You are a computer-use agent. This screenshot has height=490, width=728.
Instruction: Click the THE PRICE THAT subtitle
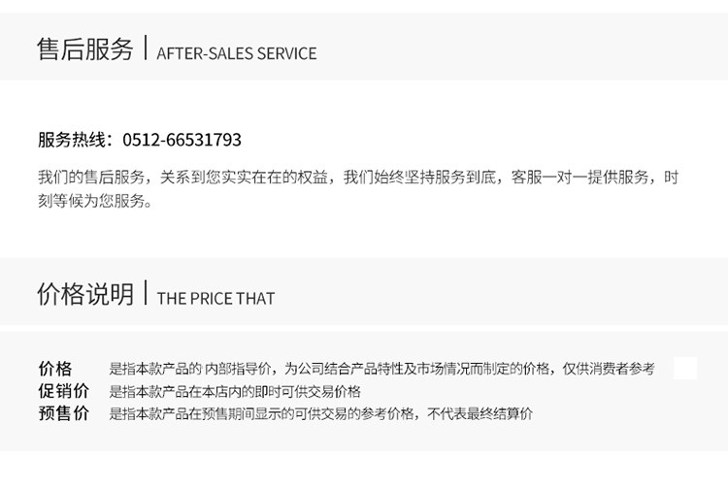point(215,299)
